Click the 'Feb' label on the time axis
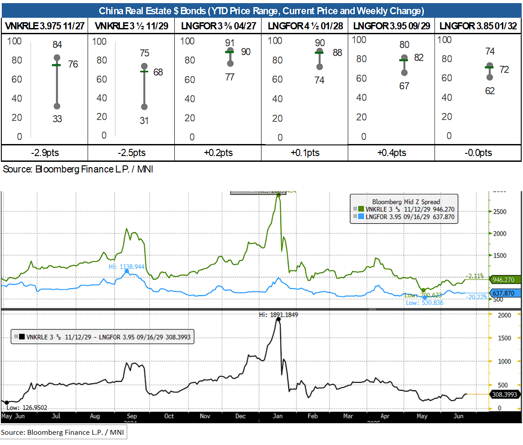Screen dimensions: 523x445 [313, 416]
